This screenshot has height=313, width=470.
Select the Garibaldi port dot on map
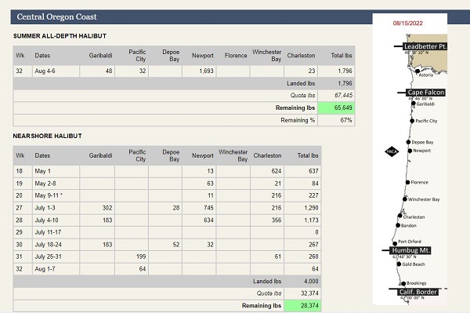click(414, 104)
